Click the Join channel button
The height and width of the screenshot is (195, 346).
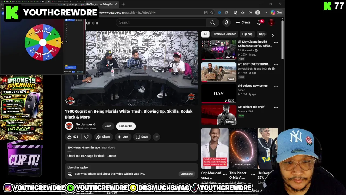point(108,126)
